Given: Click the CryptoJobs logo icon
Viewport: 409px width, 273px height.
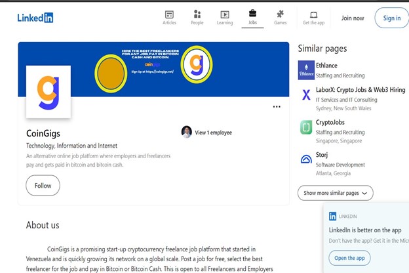Looking at the screenshot, I should pos(306,127).
